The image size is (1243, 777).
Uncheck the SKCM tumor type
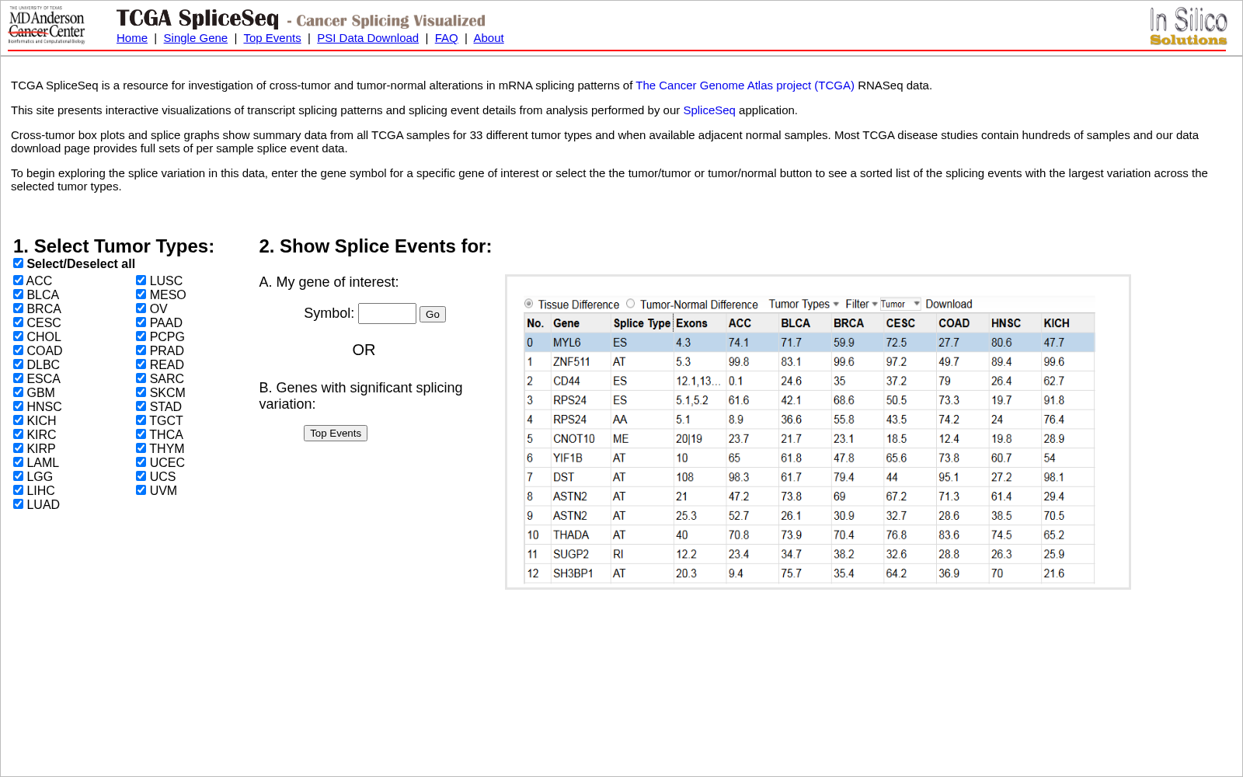[x=141, y=392]
